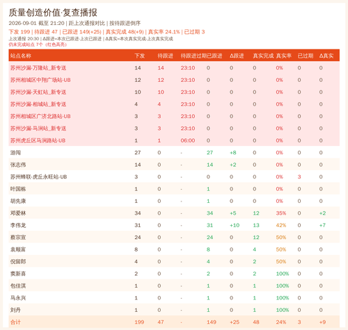
Task: Click red overdue value 3 in 虎丘永旺站 row
Action: 299,177
